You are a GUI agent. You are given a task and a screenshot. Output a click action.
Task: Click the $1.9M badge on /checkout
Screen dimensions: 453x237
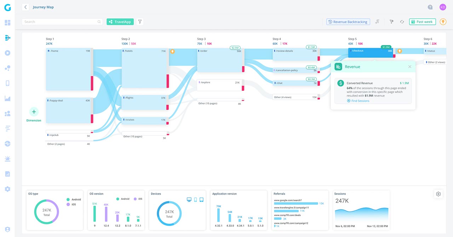click(x=386, y=47)
